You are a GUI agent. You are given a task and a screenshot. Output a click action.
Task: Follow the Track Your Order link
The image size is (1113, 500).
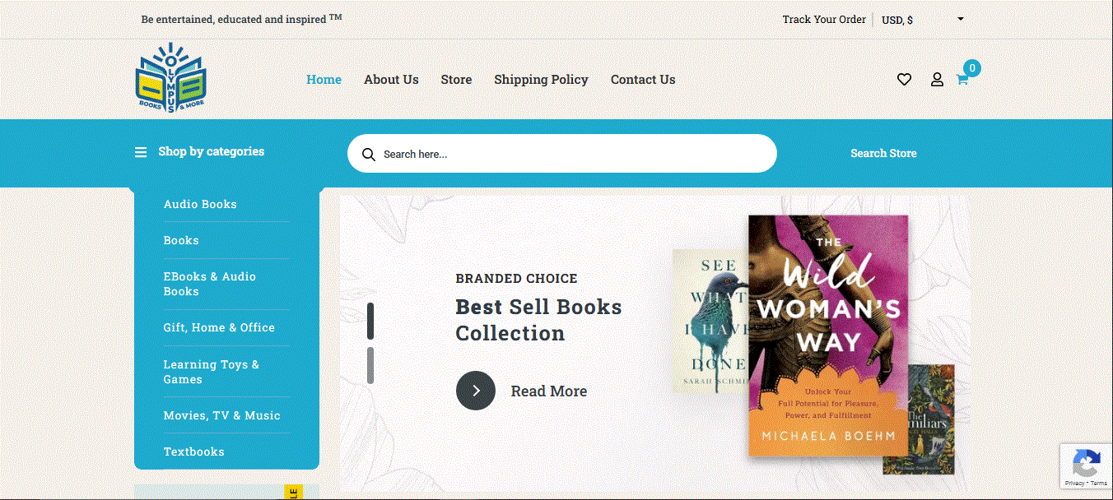824,20
